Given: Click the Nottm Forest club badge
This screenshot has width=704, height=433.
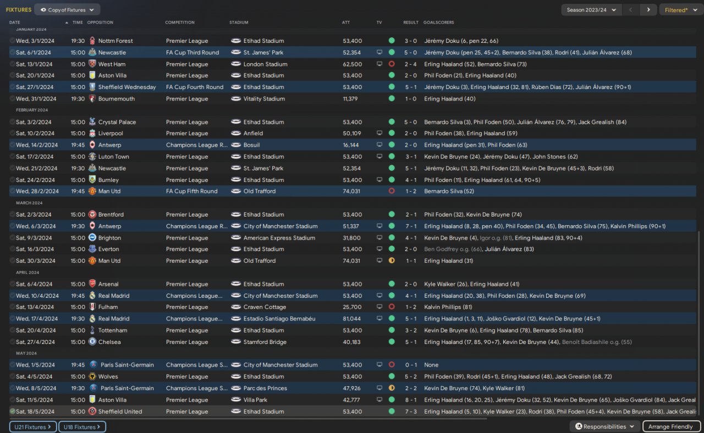Looking at the screenshot, I should (92, 41).
